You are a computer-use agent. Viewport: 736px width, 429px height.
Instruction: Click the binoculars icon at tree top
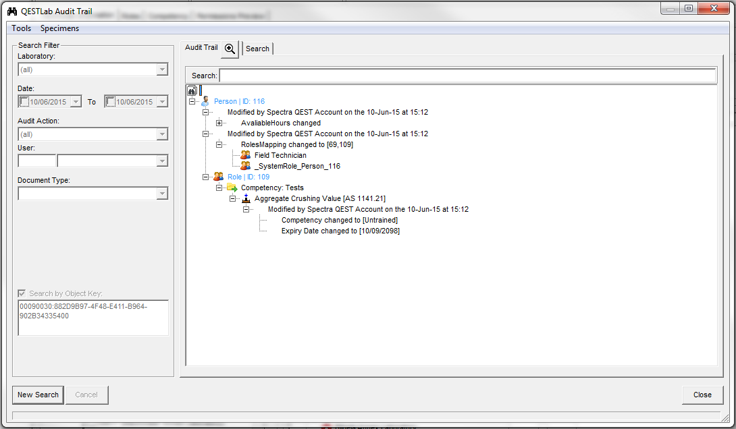pos(192,90)
